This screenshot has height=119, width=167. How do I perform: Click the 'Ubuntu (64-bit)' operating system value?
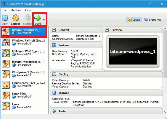pyautogui.click(x=85, y=39)
